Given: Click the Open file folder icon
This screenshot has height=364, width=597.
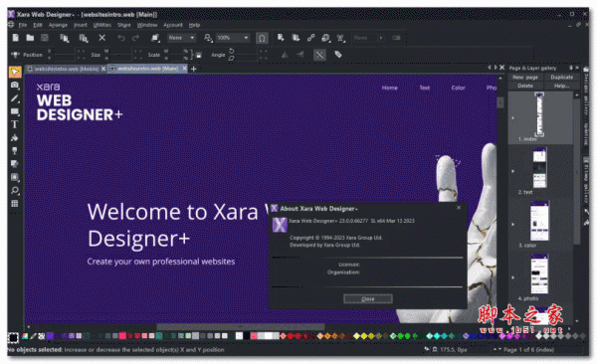Looking at the screenshot, I should 30,38.
